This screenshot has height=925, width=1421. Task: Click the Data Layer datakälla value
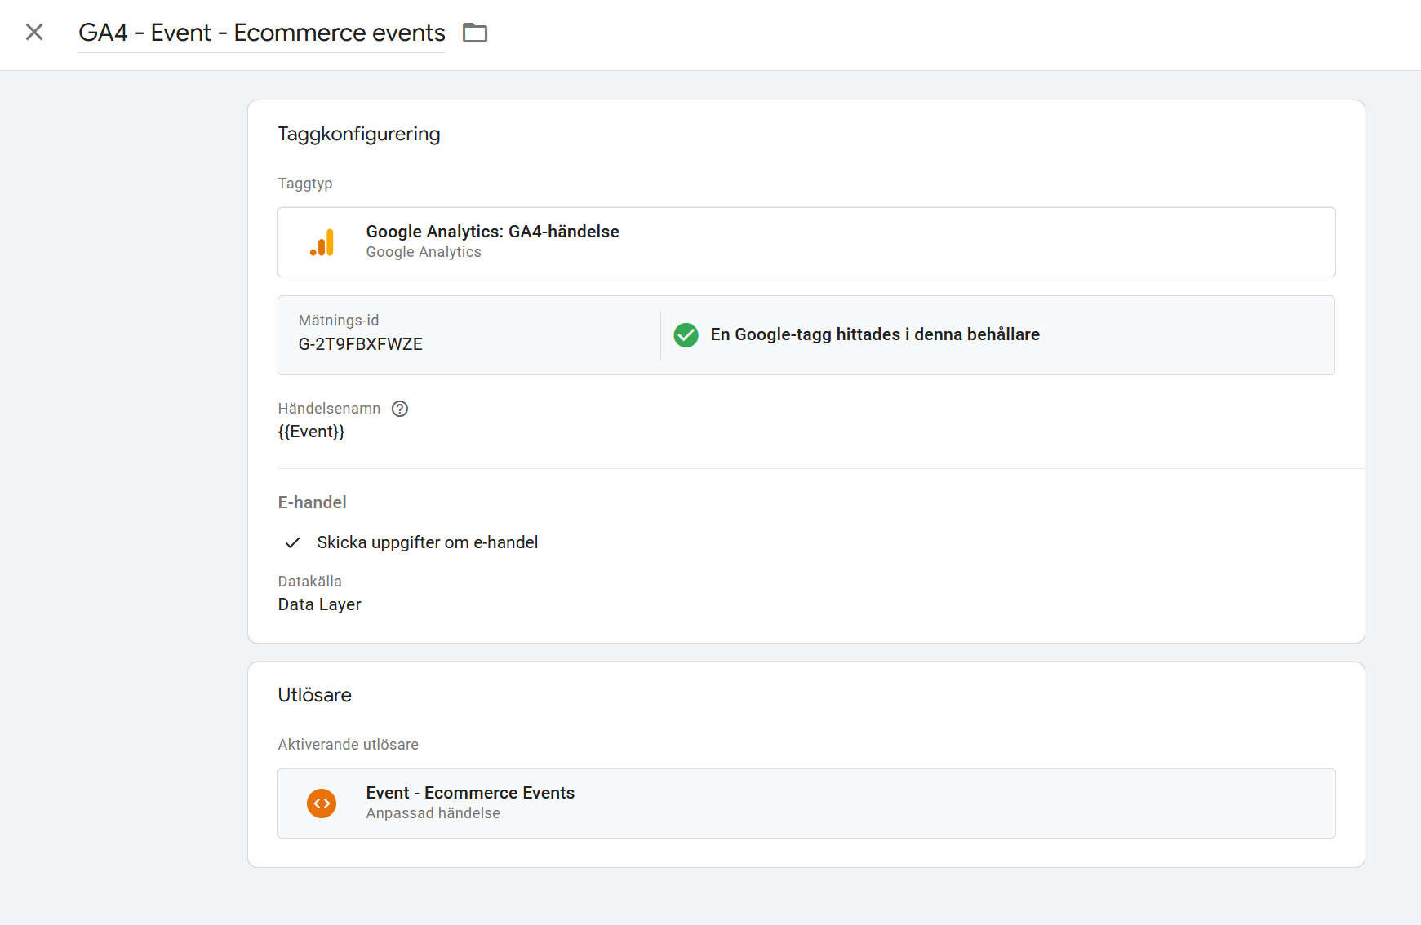point(319,604)
